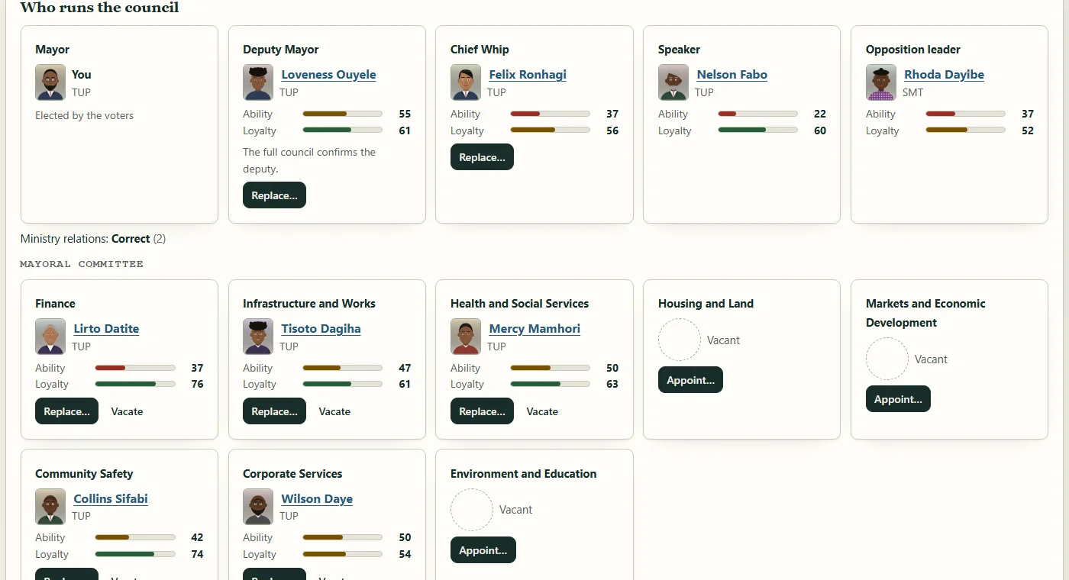Click Nelson Fabo's Ability bar
1069x580 pixels.
tap(757, 114)
